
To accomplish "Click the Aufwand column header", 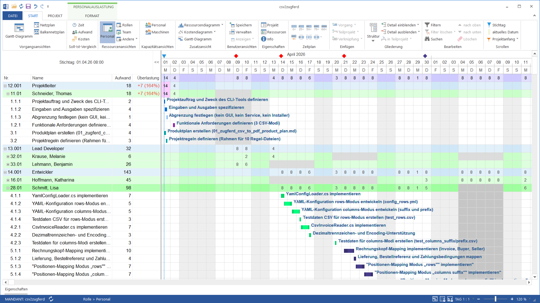I will 123,78.
